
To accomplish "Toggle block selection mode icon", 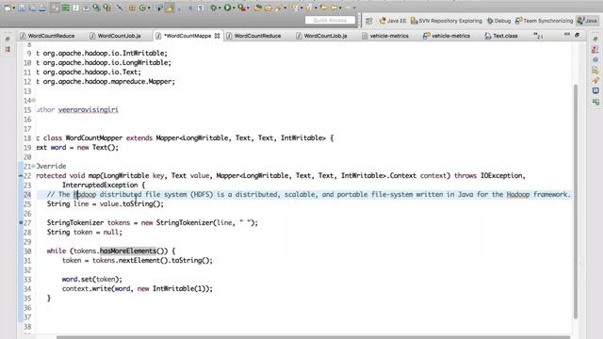I will point(190,8).
